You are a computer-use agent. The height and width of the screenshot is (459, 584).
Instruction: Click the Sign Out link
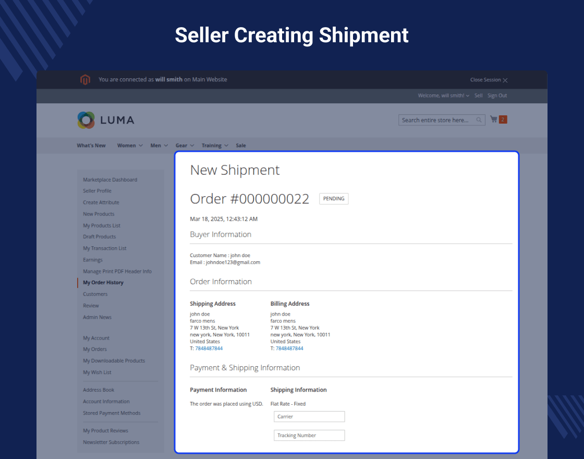coord(497,95)
